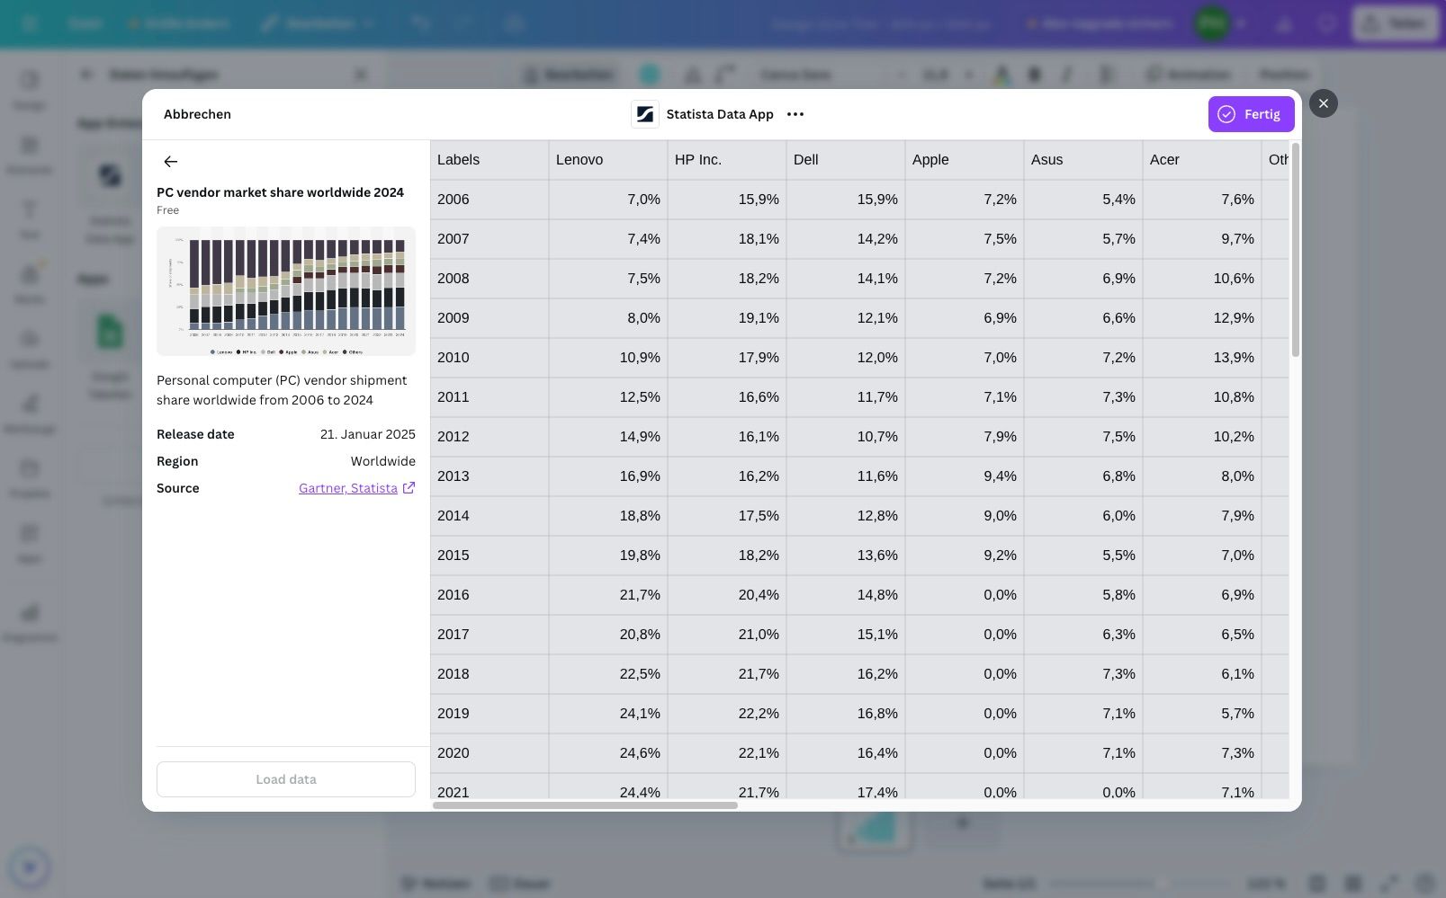Select the HP Inc. column header

click(726, 160)
